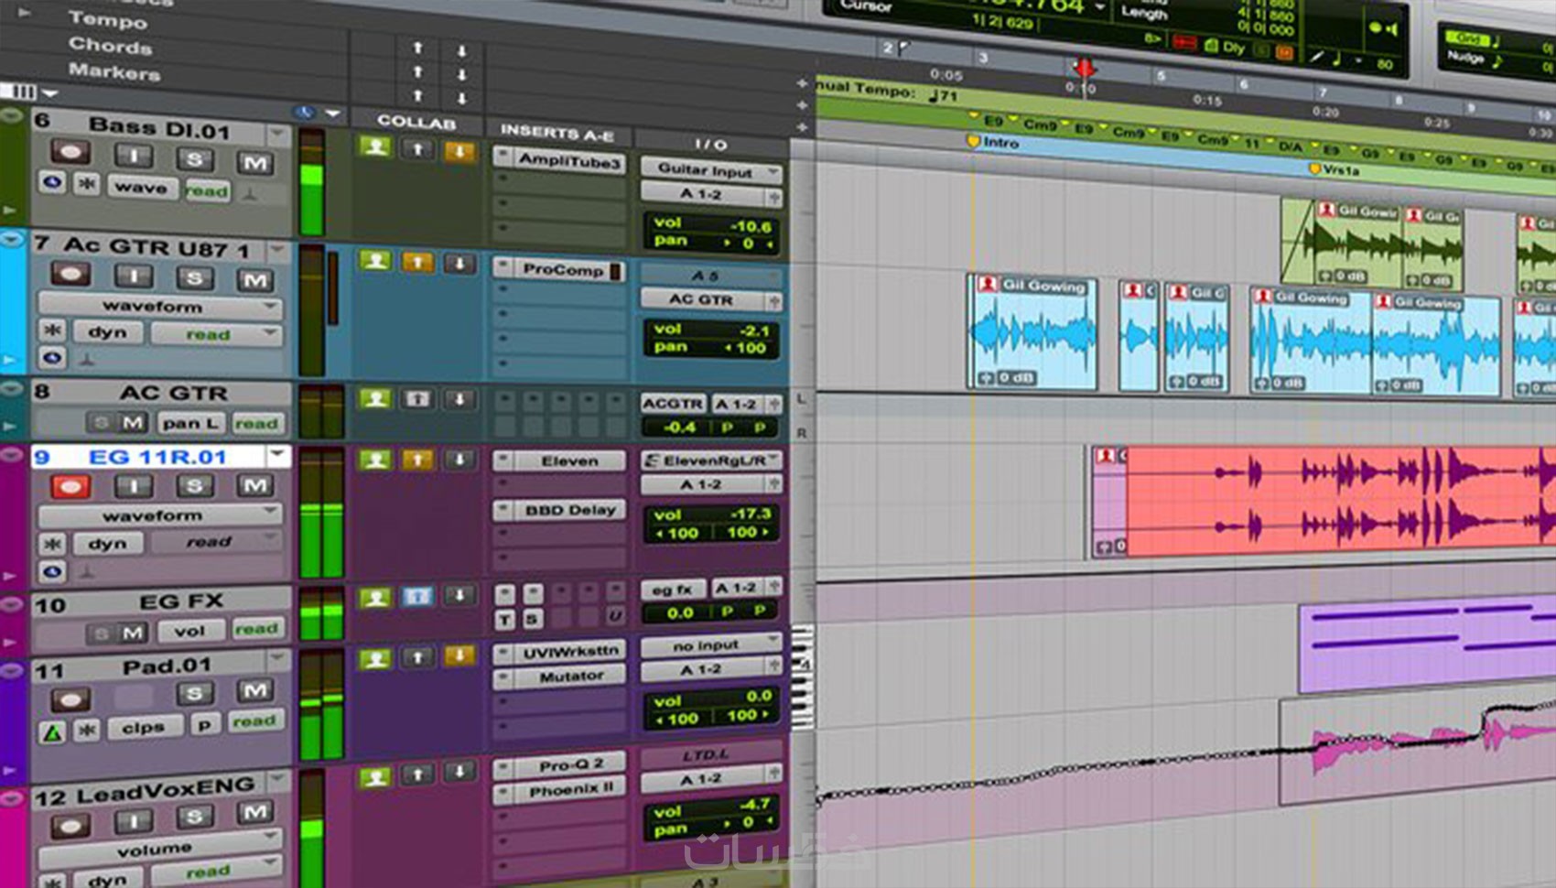Image resolution: width=1556 pixels, height=888 pixels.
Task: Click the freeze icon on Bass DI.01
Action: coord(86,183)
